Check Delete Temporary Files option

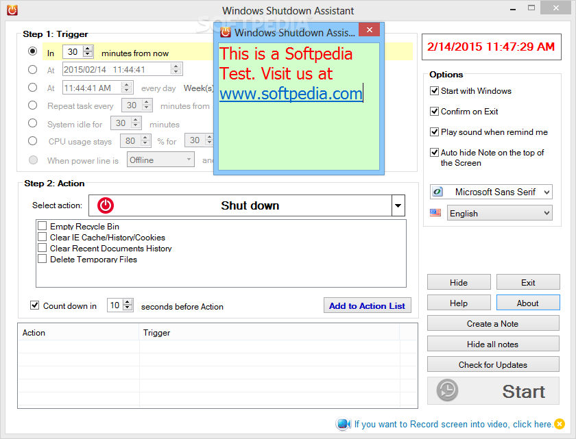coord(43,259)
